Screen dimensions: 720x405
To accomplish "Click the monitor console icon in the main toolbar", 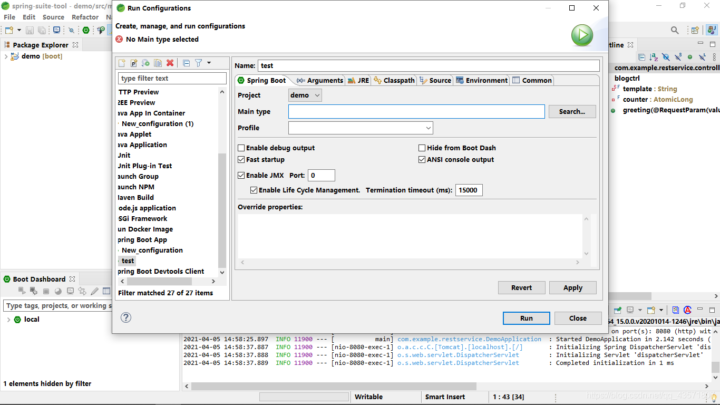I will 56,30.
